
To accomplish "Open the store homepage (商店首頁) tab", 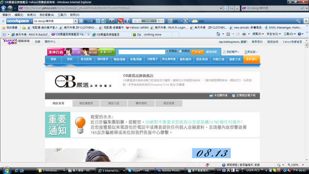I will coord(58,103).
